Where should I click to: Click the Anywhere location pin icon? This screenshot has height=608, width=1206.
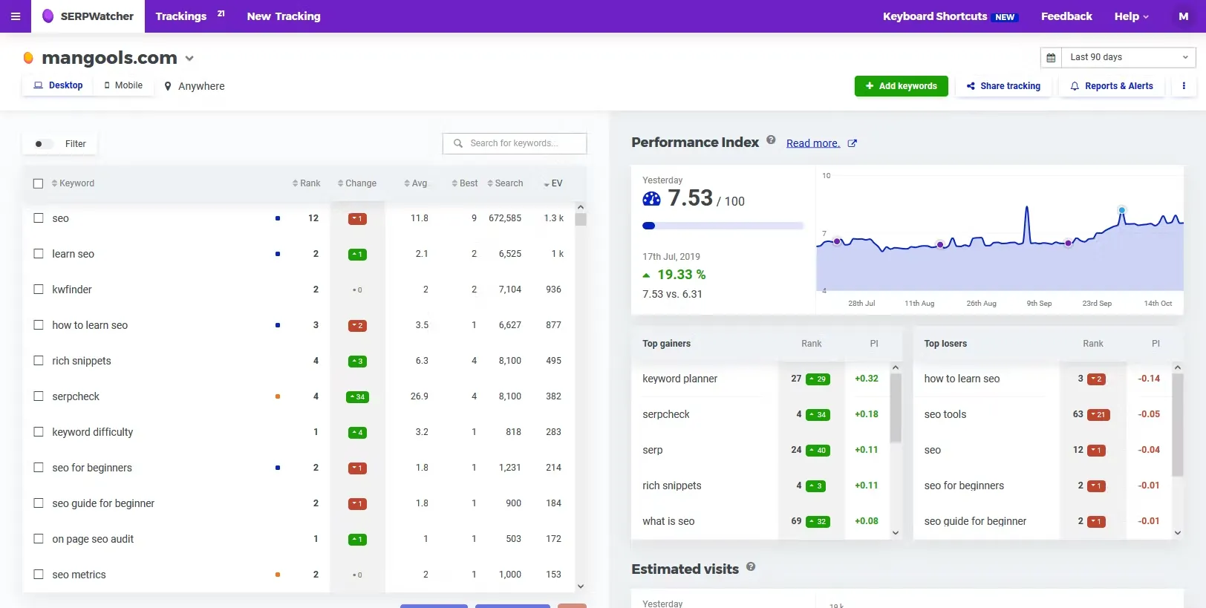(168, 86)
